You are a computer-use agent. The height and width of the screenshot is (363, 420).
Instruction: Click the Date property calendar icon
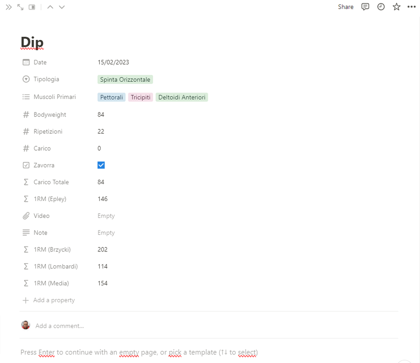click(26, 63)
